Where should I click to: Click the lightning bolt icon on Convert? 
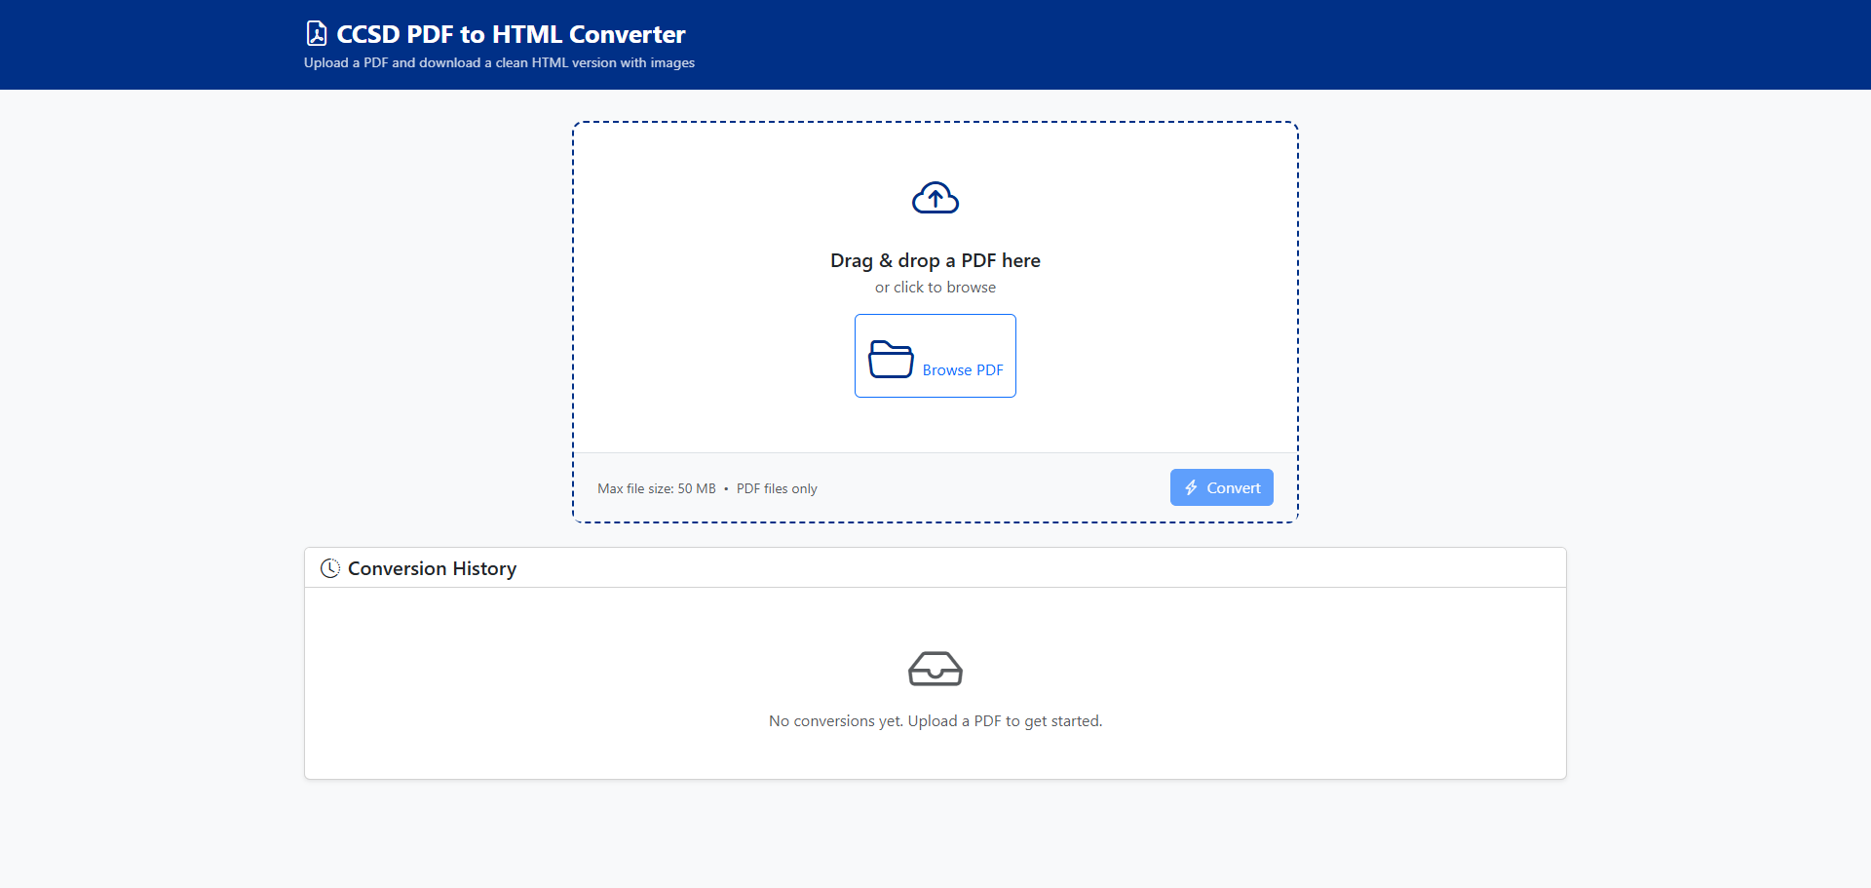coord(1191,487)
